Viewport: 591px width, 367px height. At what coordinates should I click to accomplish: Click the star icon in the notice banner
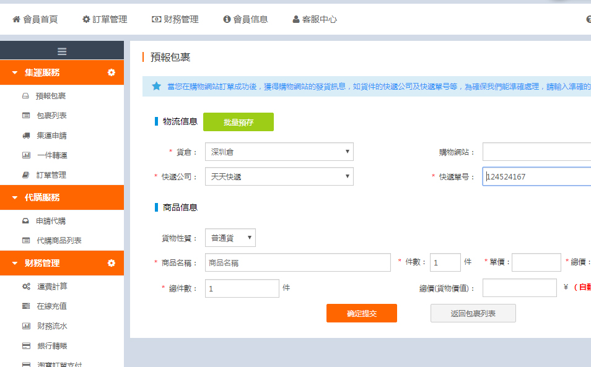[x=156, y=86]
